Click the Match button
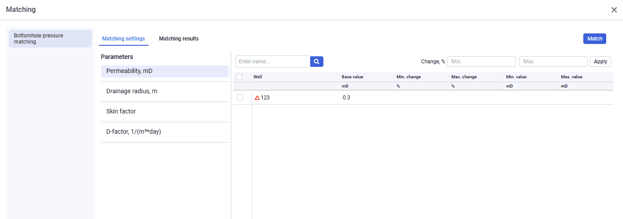Viewport: 623px width, 219px height. click(595, 39)
